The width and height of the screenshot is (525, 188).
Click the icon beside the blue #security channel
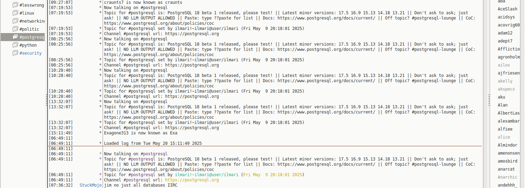(x=15, y=53)
